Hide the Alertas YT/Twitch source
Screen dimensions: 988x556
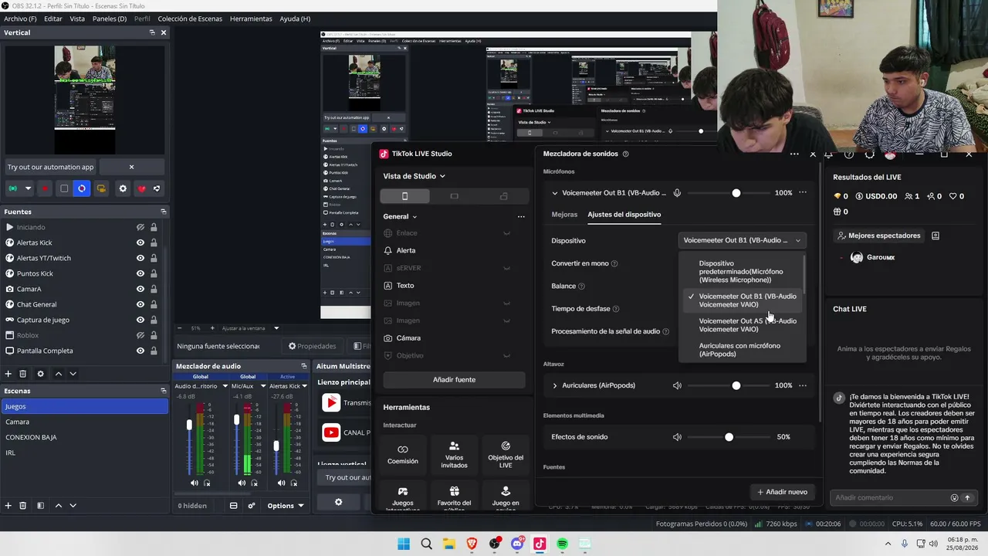(140, 258)
